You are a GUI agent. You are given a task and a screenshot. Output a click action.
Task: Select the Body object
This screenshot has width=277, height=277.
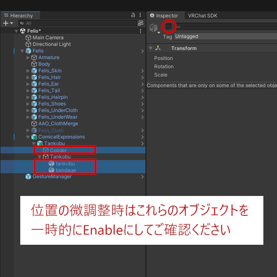(x=44, y=64)
